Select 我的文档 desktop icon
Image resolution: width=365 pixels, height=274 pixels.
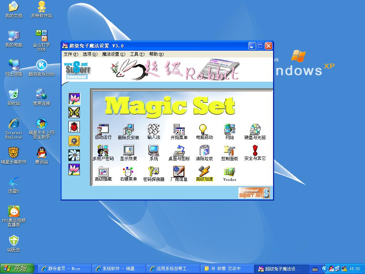click(x=14, y=9)
